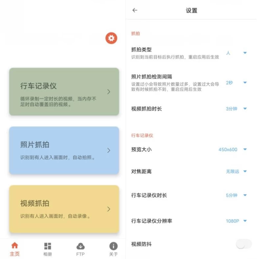
Task: Toggle the 视频防抖 switch
Action: (244, 244)
